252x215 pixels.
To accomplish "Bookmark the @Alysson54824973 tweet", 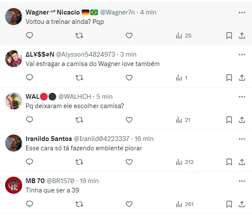I will (x=229, y=78).
